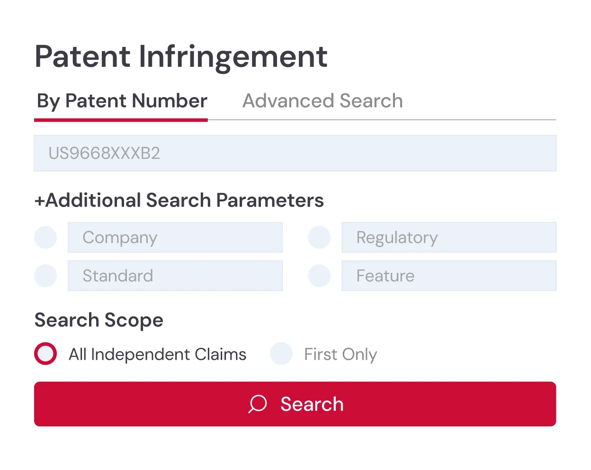Click the Feature text field
This screenshot has width=591, height=470.
pos(448,275)
